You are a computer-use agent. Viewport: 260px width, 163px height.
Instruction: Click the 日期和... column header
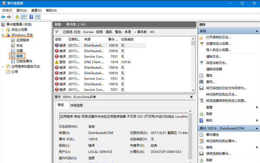pos(74,39)
